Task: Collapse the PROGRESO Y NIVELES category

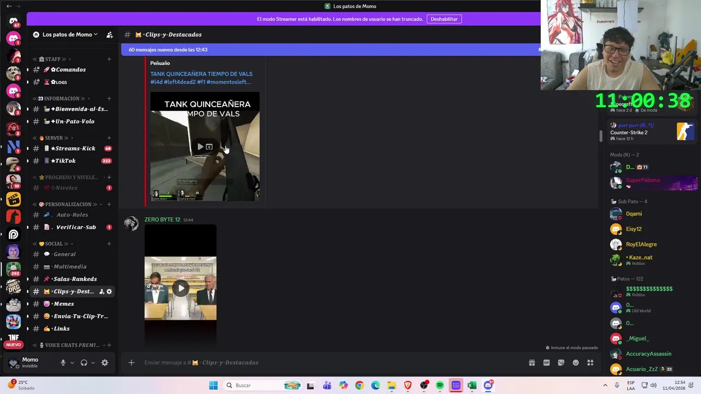Action: [67, 177]
